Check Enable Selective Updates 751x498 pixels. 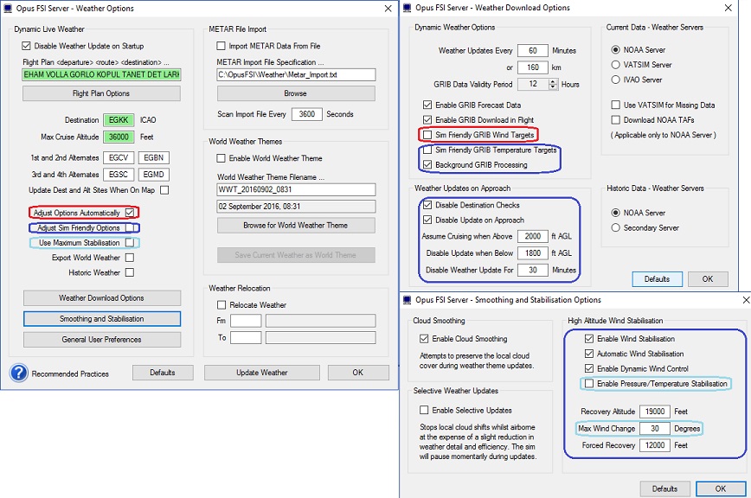coord(424,410)
